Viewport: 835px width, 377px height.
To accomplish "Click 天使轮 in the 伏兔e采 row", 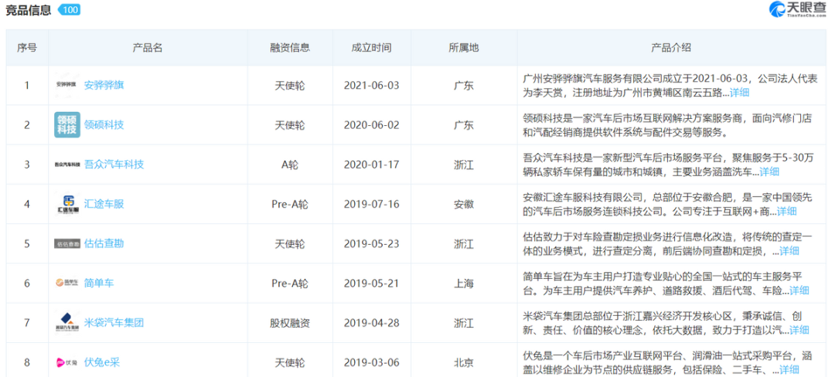I will click(290, 362).
